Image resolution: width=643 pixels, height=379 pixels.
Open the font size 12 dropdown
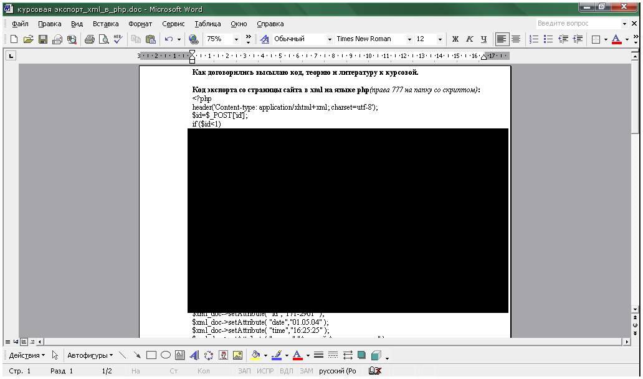[x=440, y=39]
